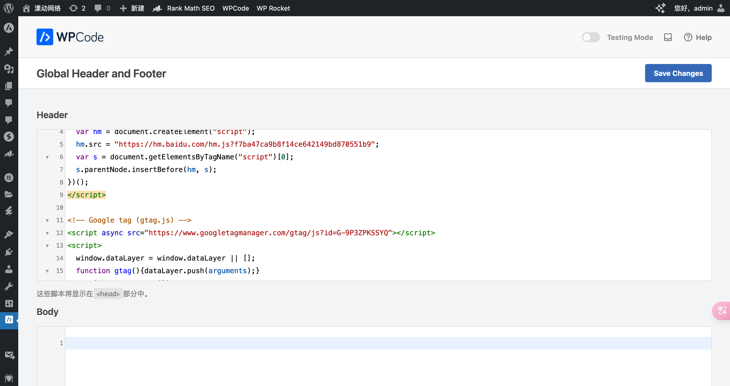Open Settings sliders sidebar icon
The image size is (730, 386).
tap(9, 304)
